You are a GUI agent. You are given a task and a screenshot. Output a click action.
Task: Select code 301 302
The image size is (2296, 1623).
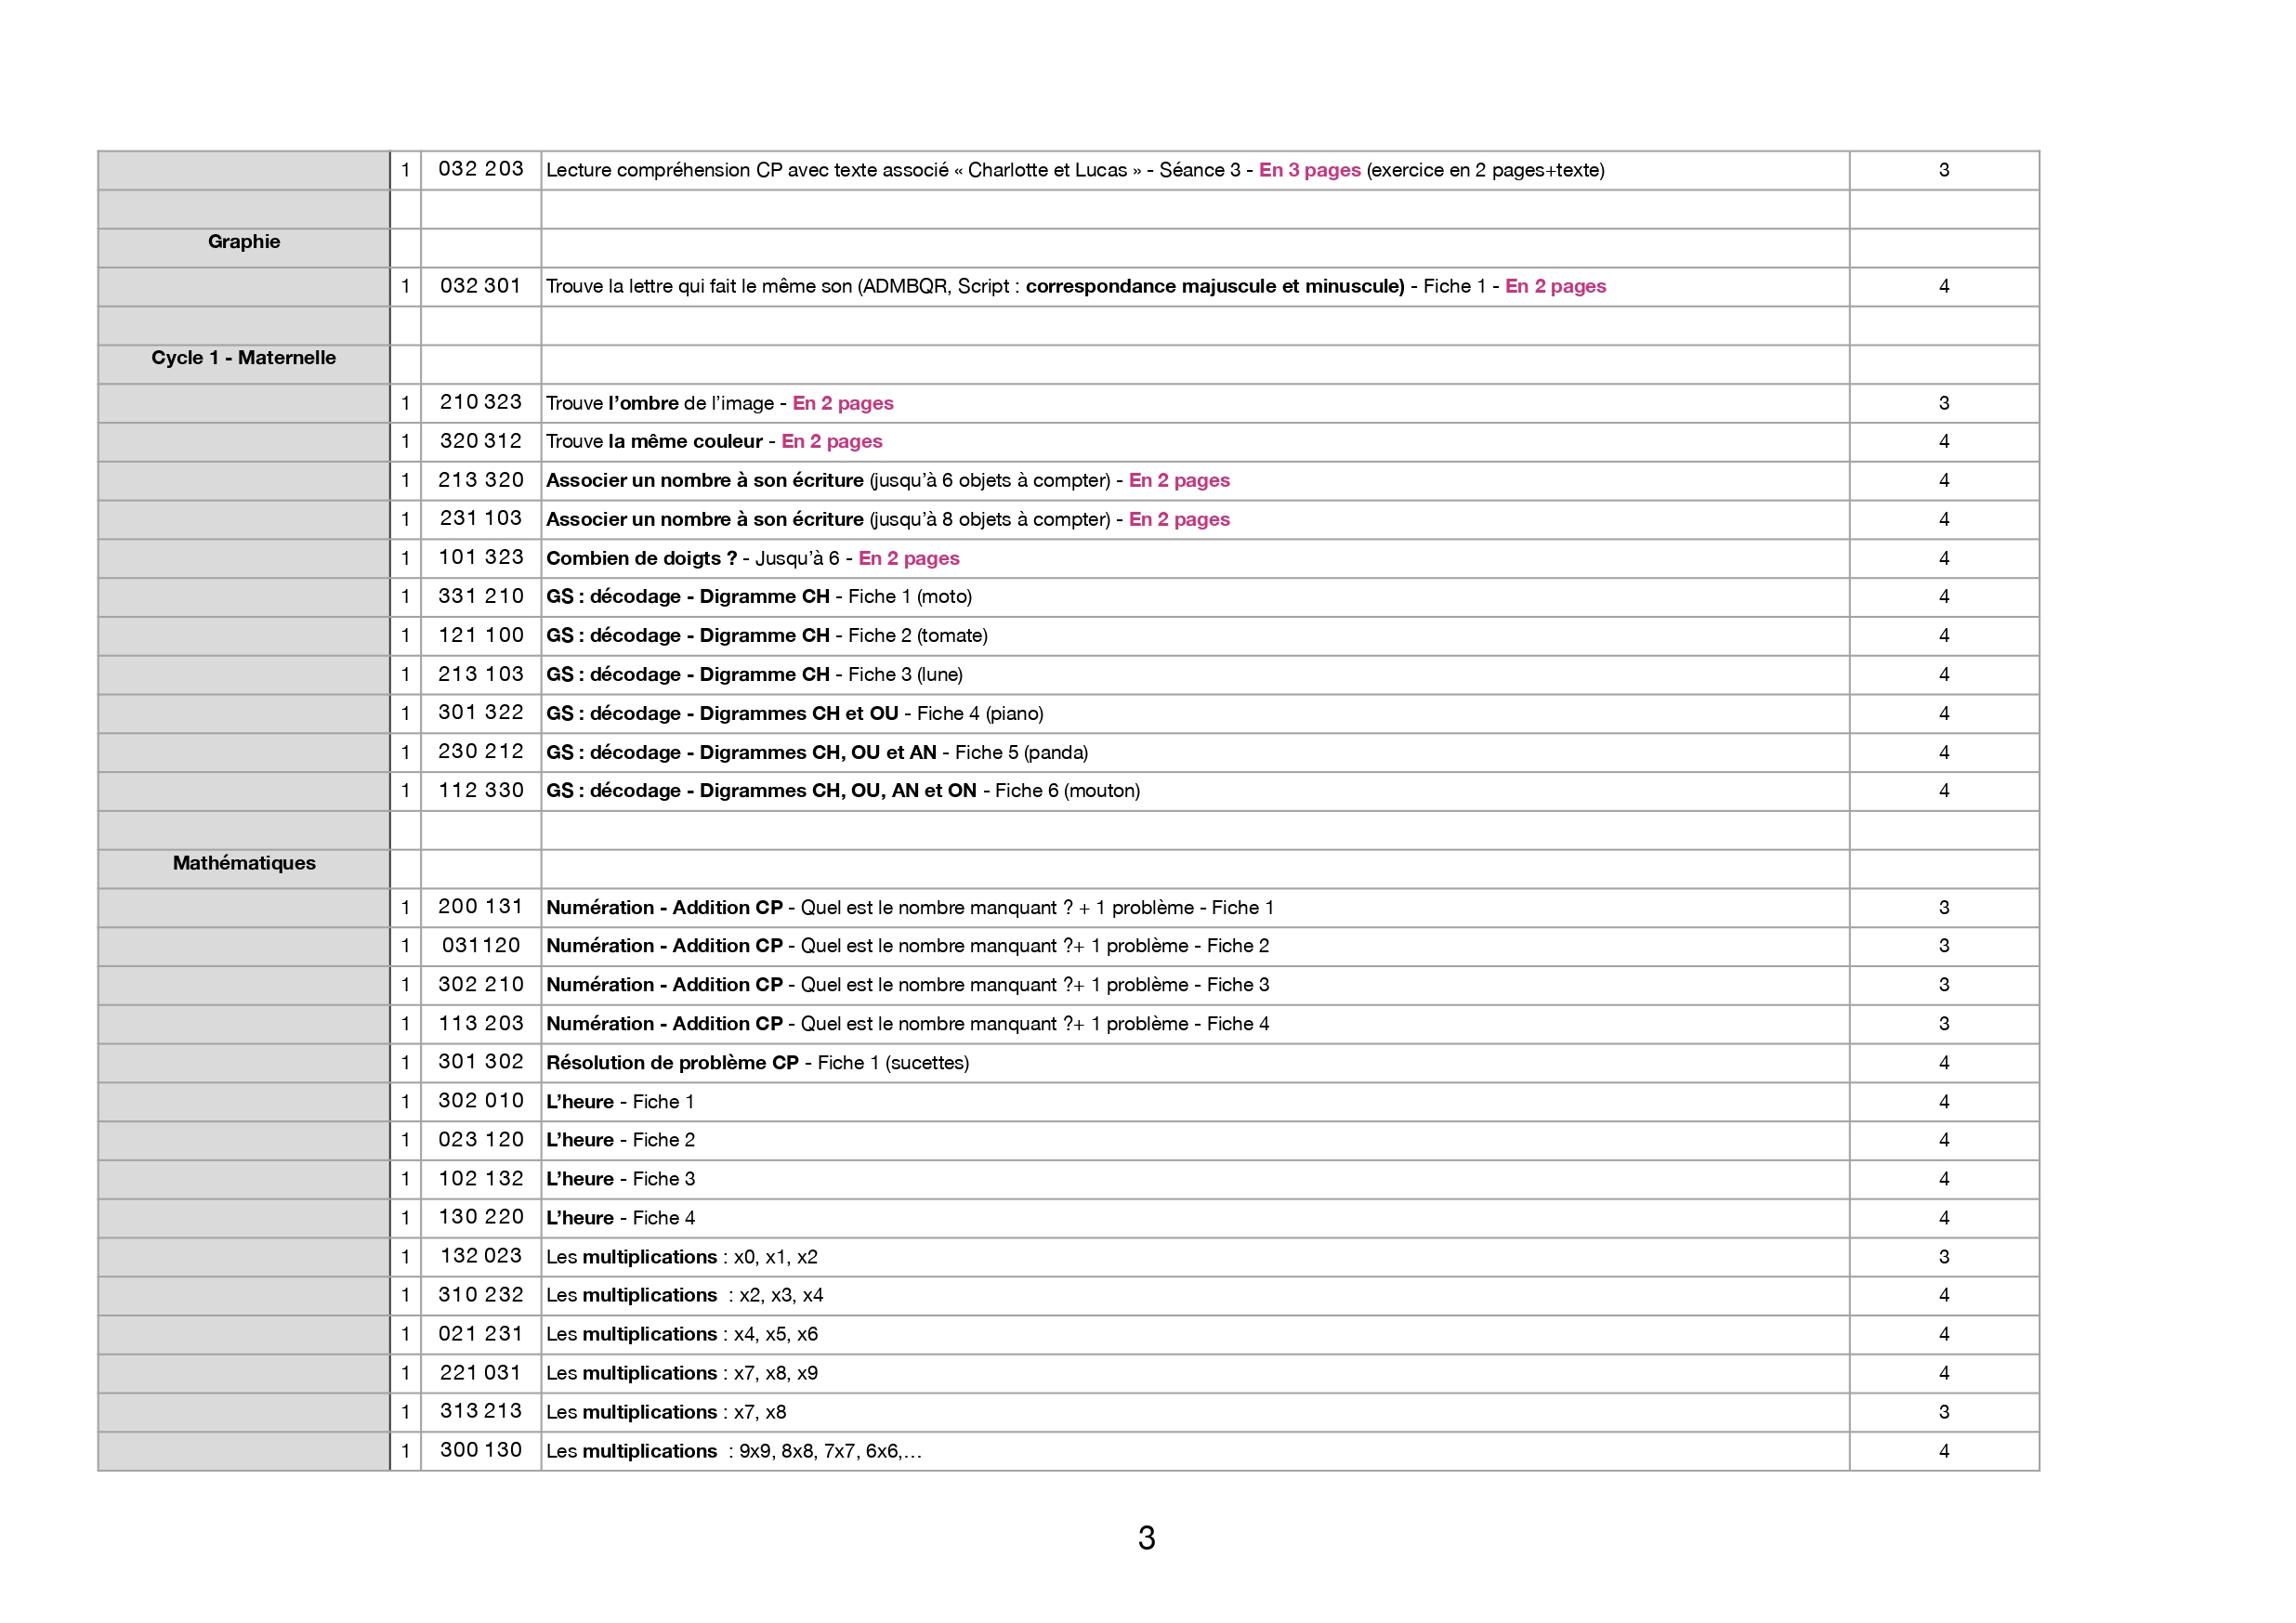coord(481,1061)
